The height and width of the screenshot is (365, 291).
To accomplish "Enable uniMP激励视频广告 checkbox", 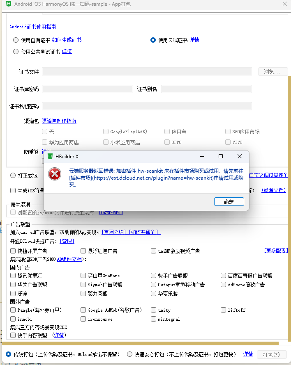I will 153,251.
